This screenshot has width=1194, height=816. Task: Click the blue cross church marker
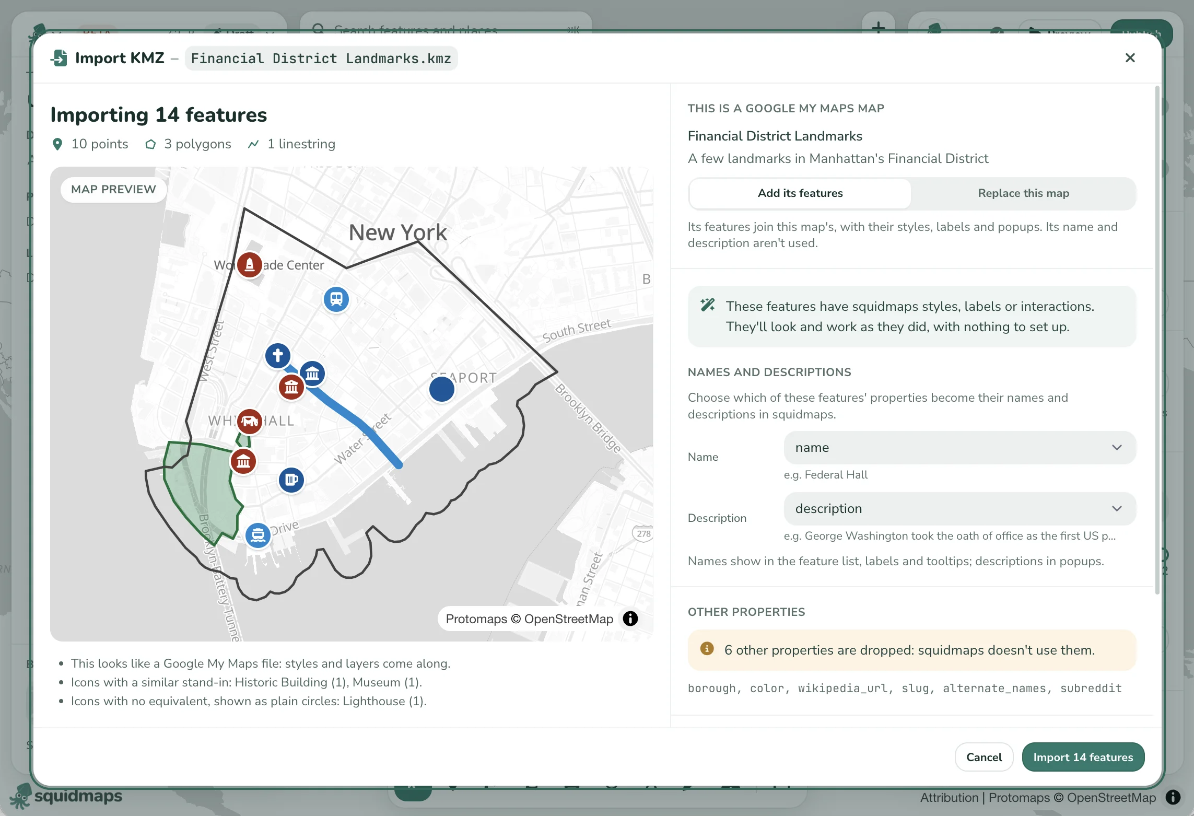(278, 356)
